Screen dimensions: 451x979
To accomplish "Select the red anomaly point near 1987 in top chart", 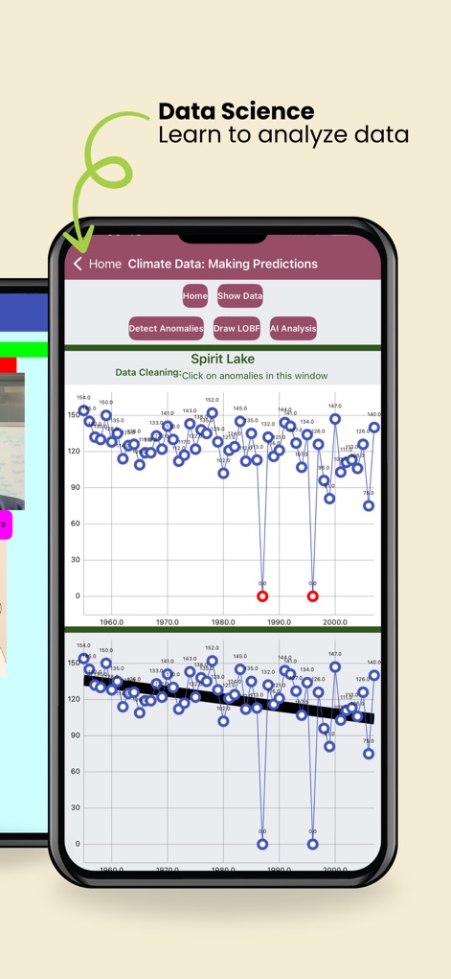I will [262, 596].
